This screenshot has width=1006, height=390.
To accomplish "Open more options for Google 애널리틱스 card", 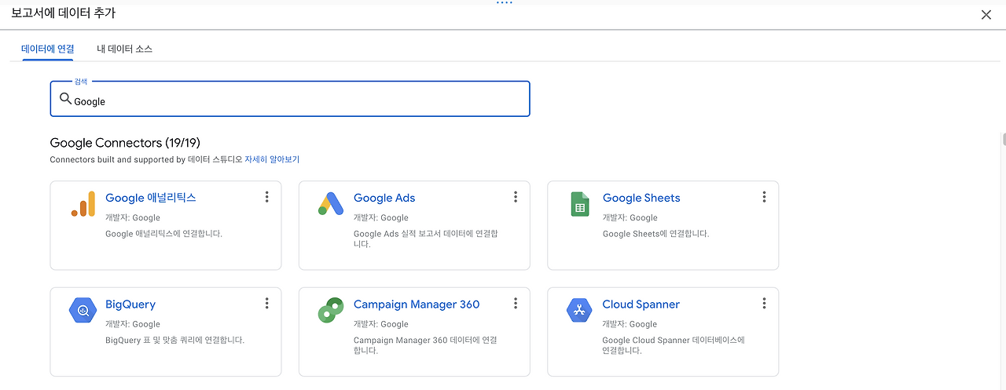I will pyautogui.click(x=267, y=197).
